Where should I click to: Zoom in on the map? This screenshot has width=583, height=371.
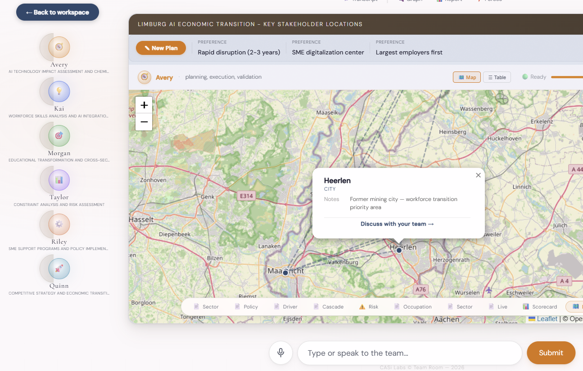point(144,105)
